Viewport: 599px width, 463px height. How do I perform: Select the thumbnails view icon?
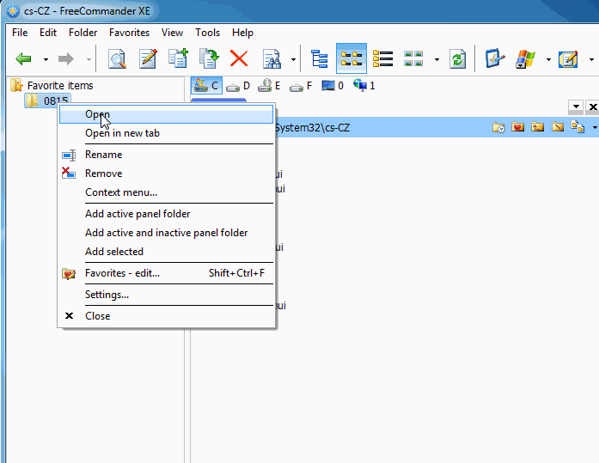pyautogui.click(x=413, y=59)
